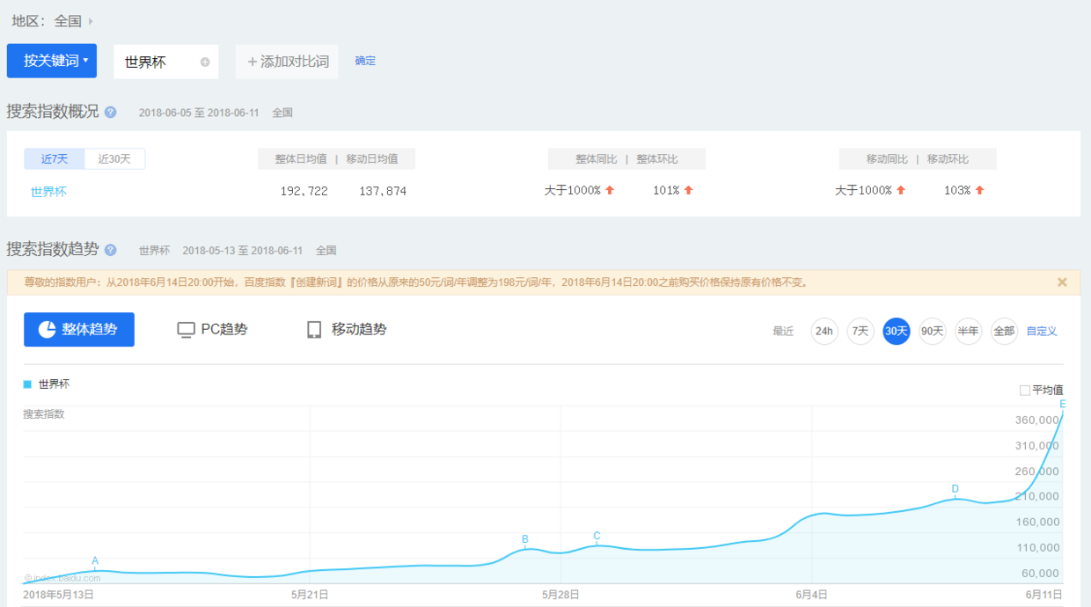Image resolution: width=1091 pixels, height=607 pixels.
Task: Switch to PC趋势 via monitor icon
Action: (x=186, y=329)
